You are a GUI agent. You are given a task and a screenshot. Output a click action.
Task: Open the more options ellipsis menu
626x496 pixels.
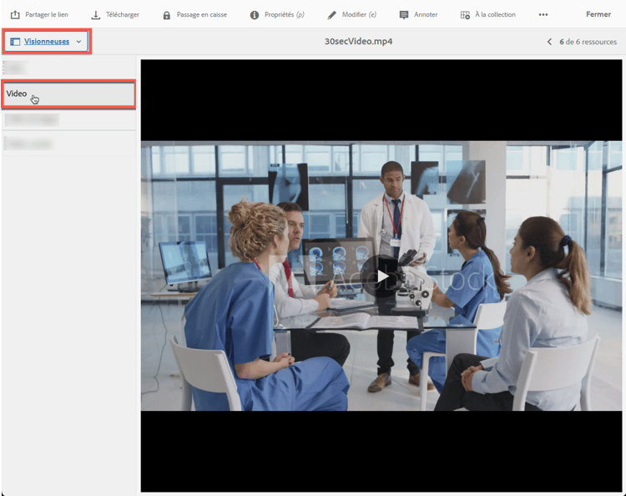(x=543, y=15)
